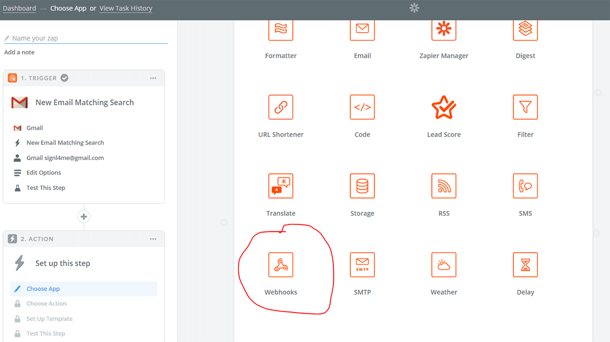Go to the Dashboard link
This screenshot has width=610, height=342.
[19, 8]
